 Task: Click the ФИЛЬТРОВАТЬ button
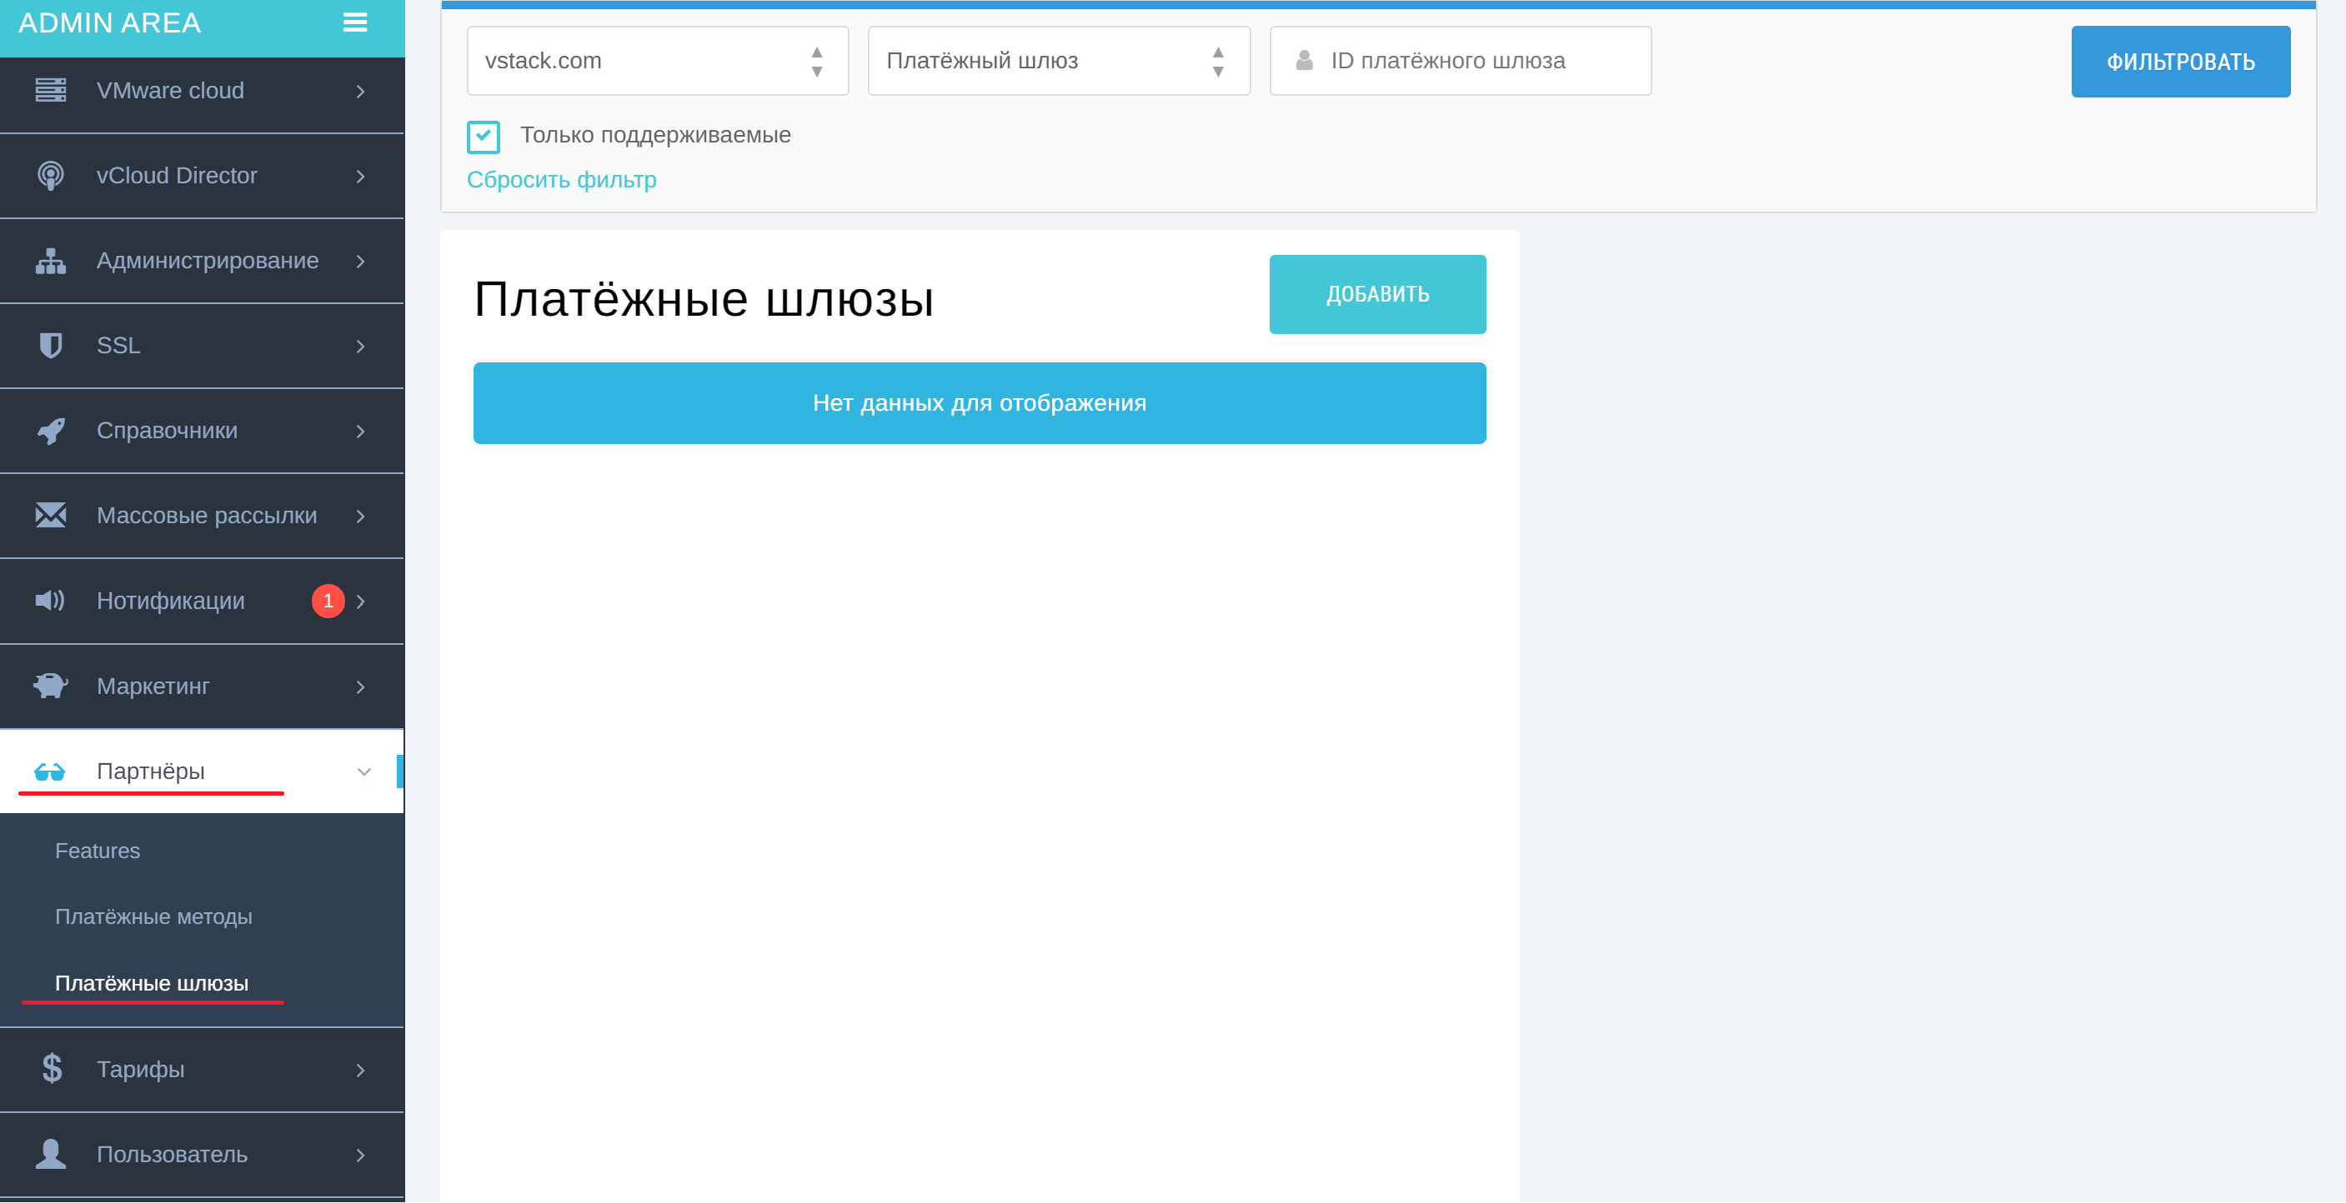pyautogui.click(x=2180, y=62)
